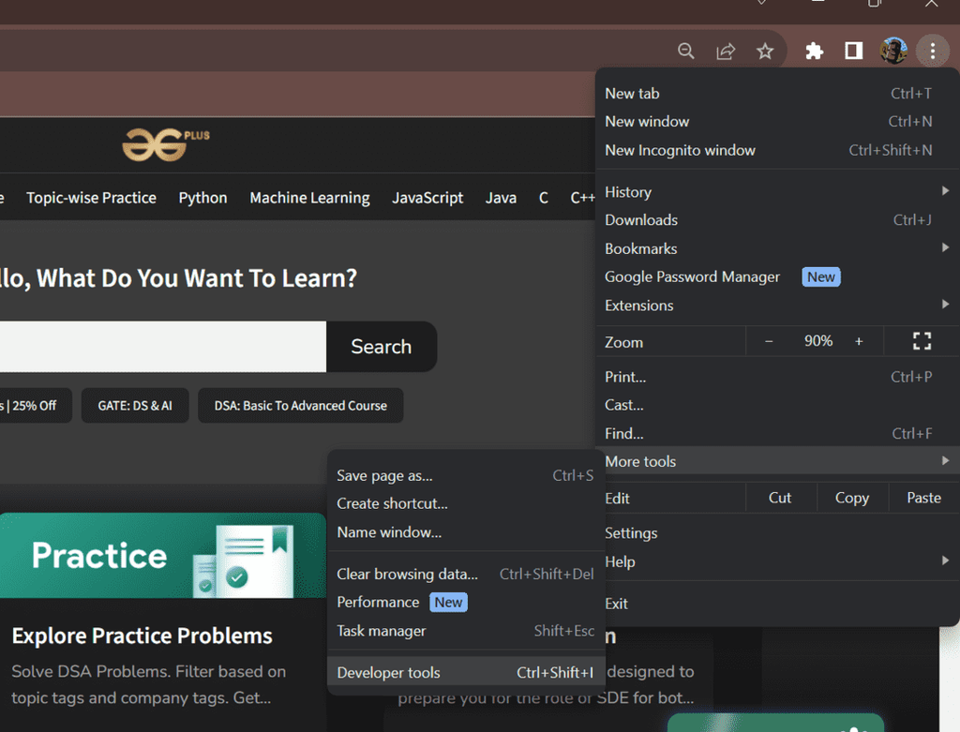Switch to the Machine Learning nav tab
Screen dimensions: 960x732
click(x=309, y=198)
